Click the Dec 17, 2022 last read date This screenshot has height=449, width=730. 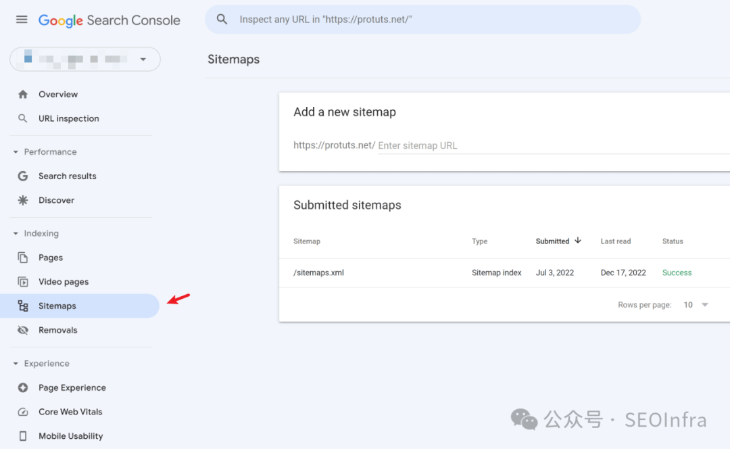[623, 273]
